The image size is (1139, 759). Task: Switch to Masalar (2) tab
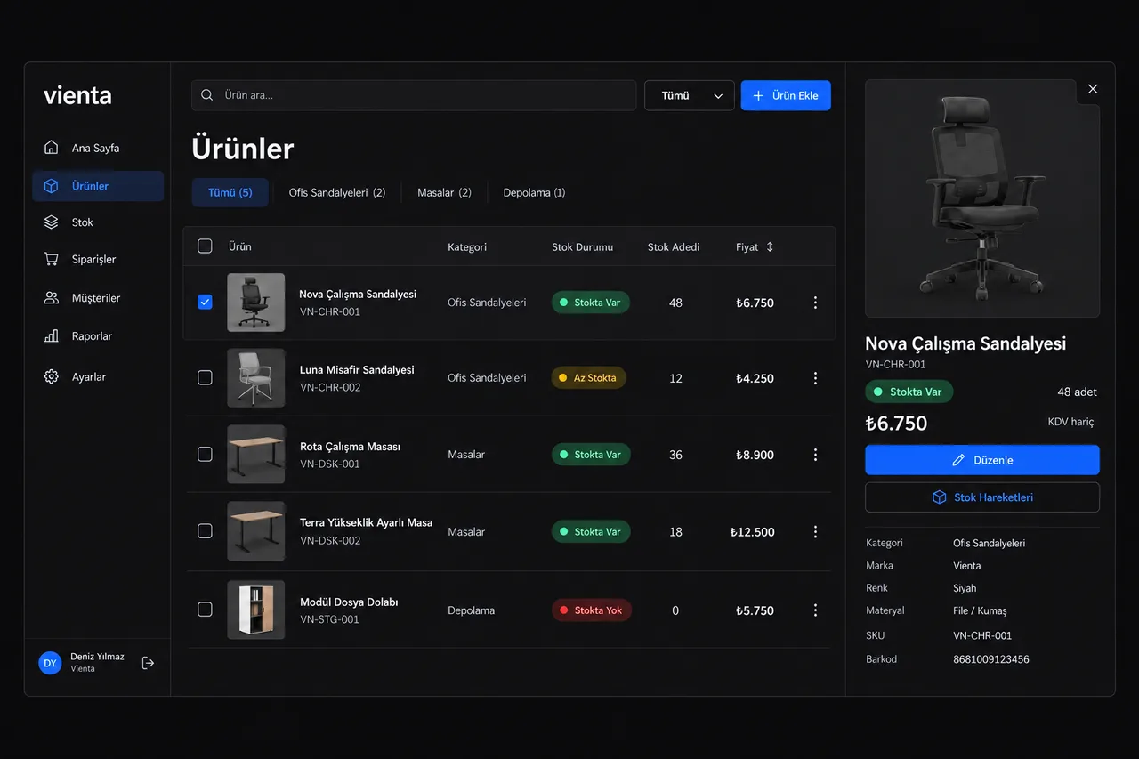click(444, 192)
